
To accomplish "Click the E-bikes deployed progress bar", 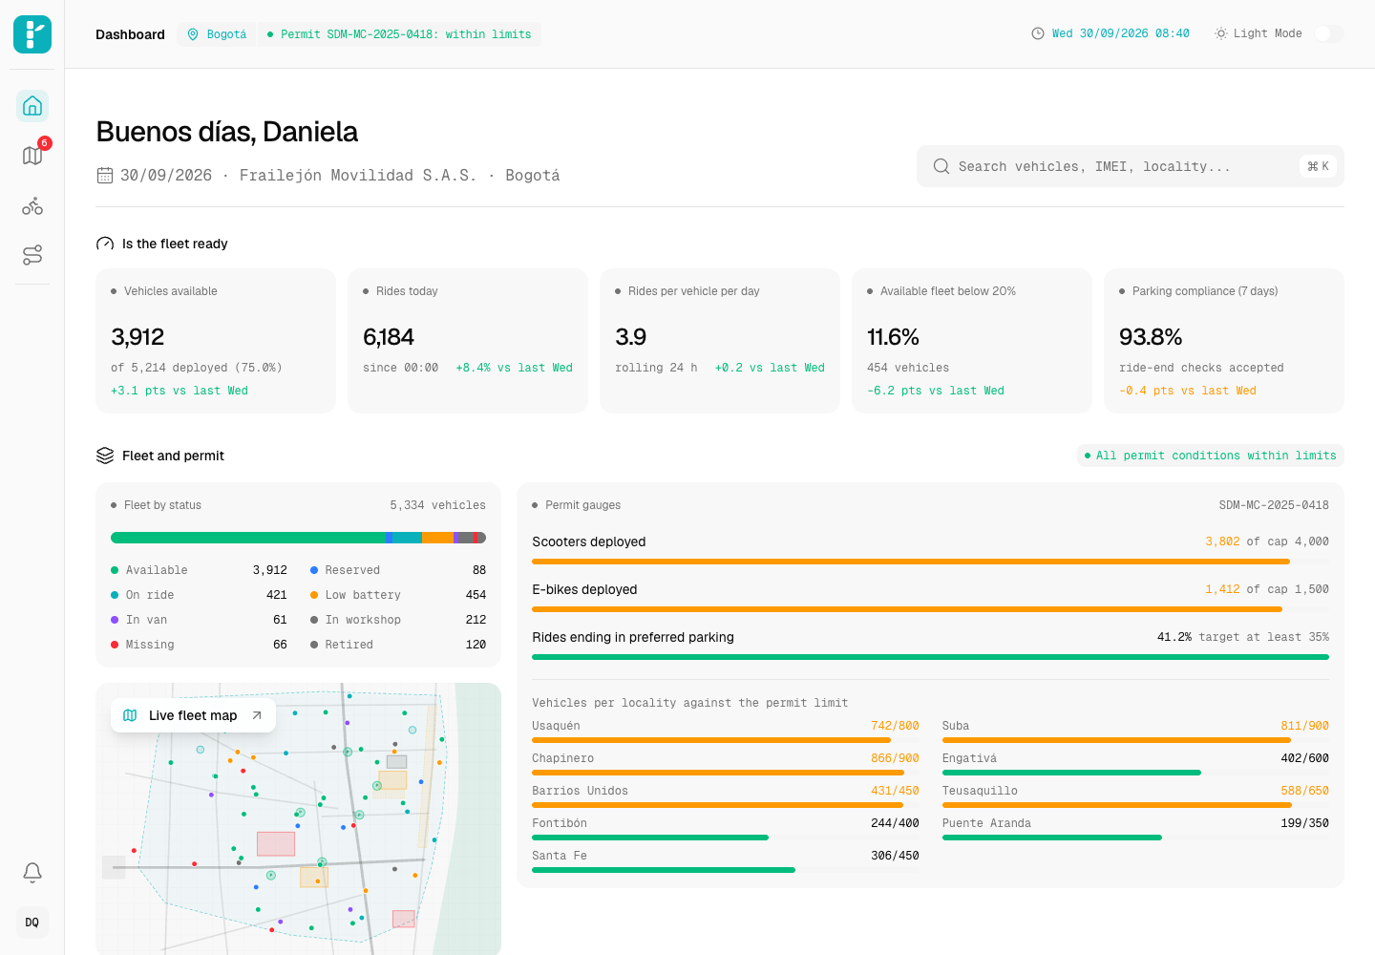I will (x=930, y=609).
